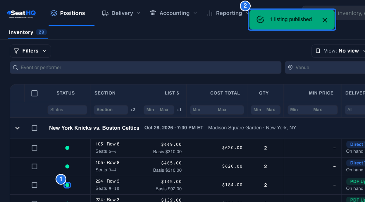Sort by the MIN PRICE column header

321,93
